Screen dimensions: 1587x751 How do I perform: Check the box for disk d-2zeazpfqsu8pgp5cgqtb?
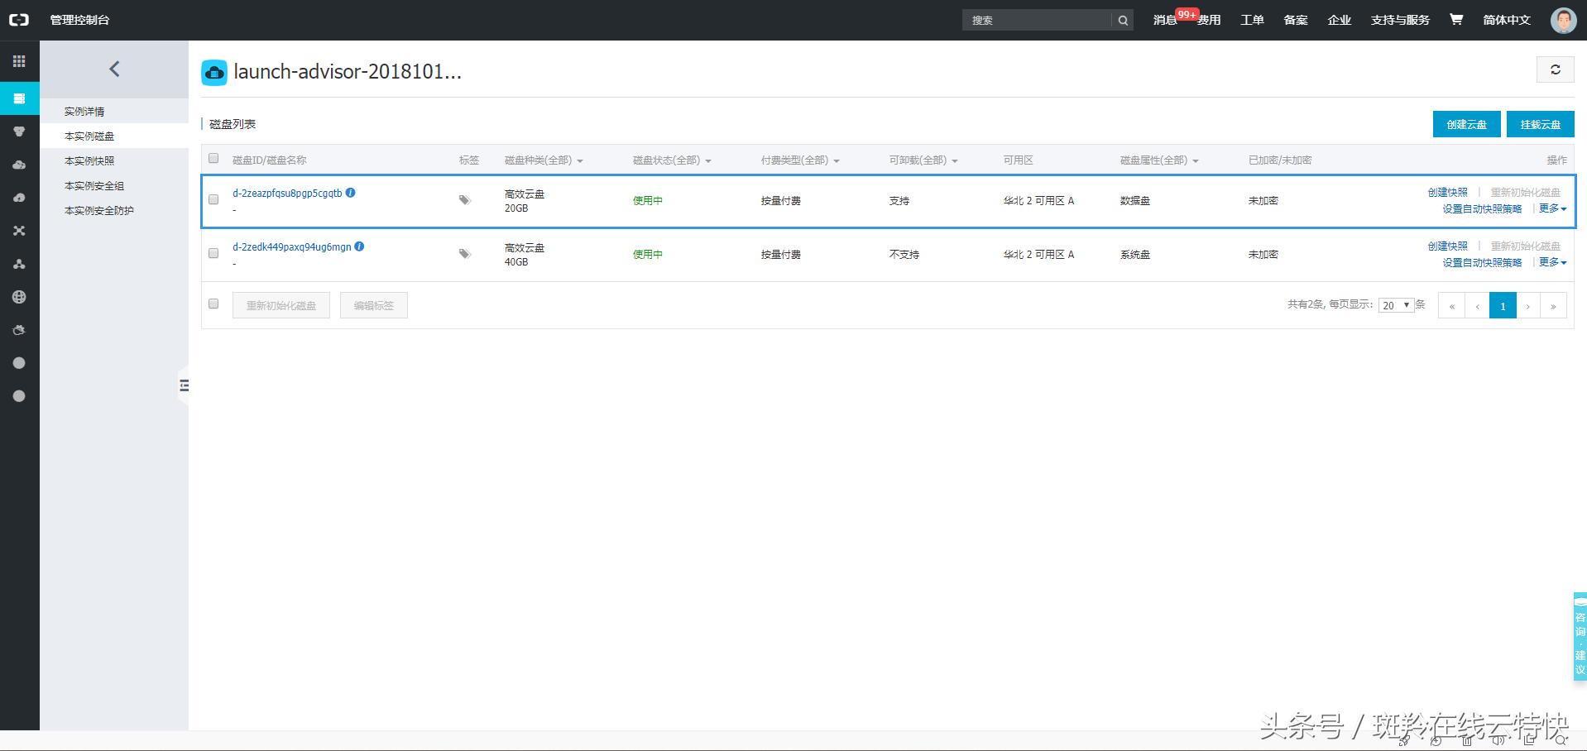213,199
